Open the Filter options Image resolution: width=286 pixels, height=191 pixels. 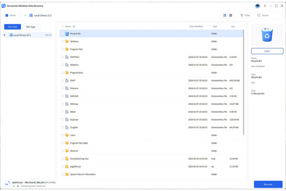click(x=245, y=15)
